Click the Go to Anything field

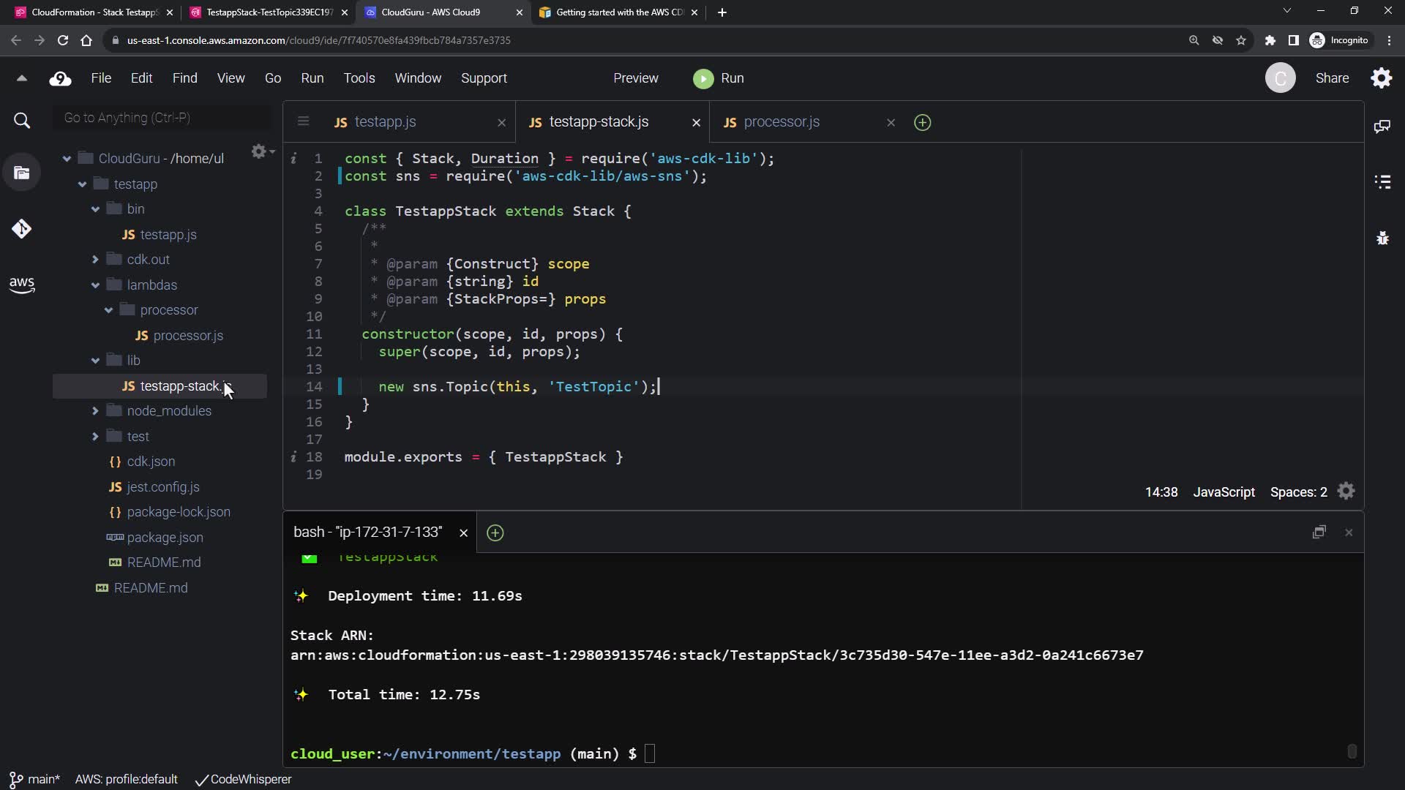[162, 118]
